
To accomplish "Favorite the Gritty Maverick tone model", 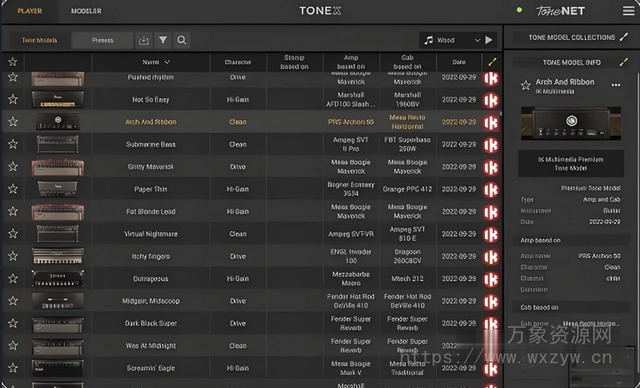I will pyautogui.click(x=12, y=167).
